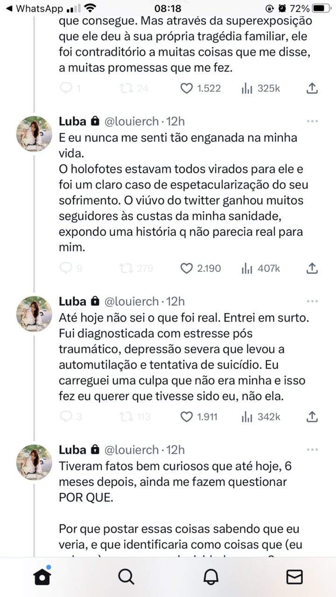Like the tweet with 2.190 likes
Screen dimensions: 336x597
coord(187,268)
